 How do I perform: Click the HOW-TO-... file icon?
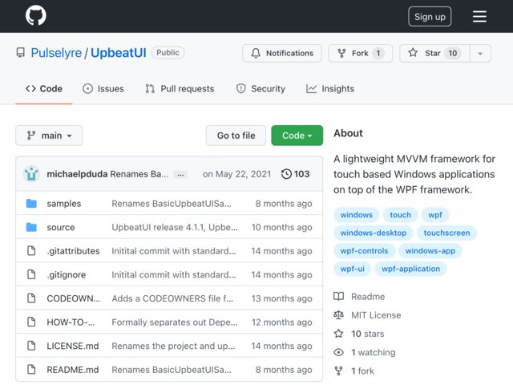(31, 322)
